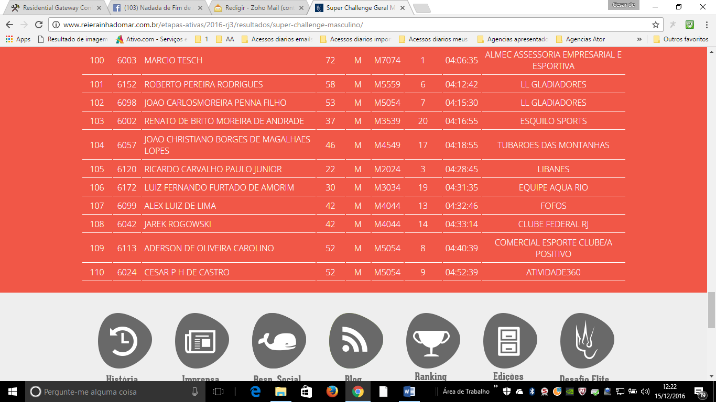Reload the page with the refresh button
716x402 pixels.
click(x=38, y=25)
